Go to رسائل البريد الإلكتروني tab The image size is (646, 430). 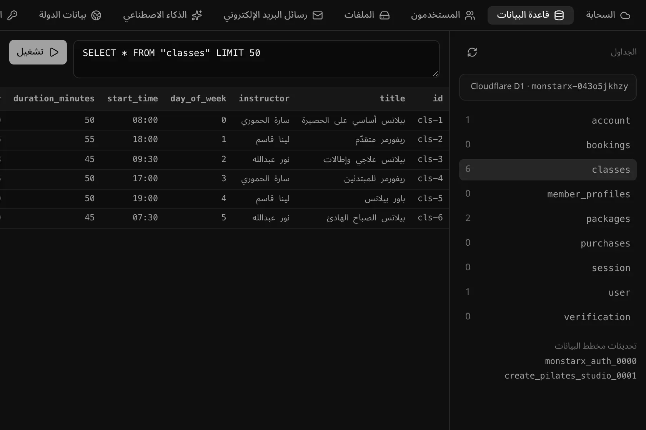tap(273, 15)
